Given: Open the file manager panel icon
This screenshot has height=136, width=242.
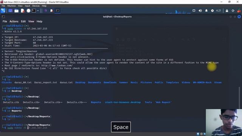Looking at the screenshot, I should 16,11.
